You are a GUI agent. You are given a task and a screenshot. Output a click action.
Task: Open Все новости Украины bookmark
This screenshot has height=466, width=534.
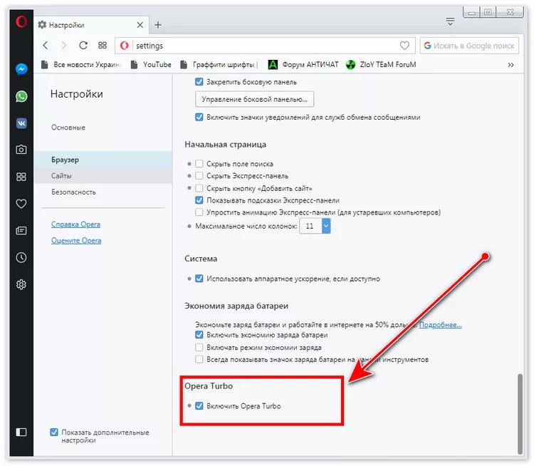(81, 64)
